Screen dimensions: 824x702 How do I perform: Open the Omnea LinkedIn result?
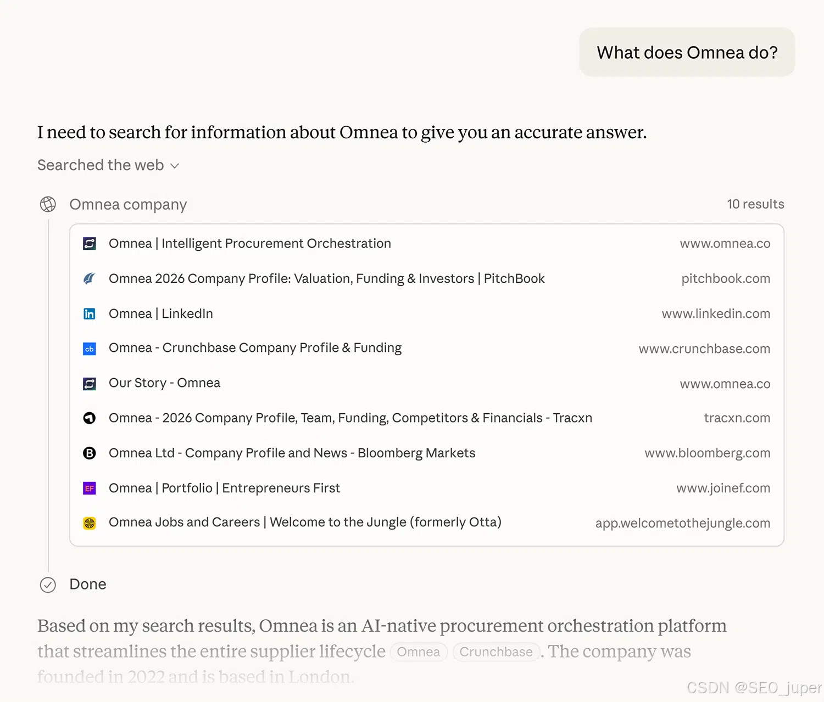coord(161,314)
